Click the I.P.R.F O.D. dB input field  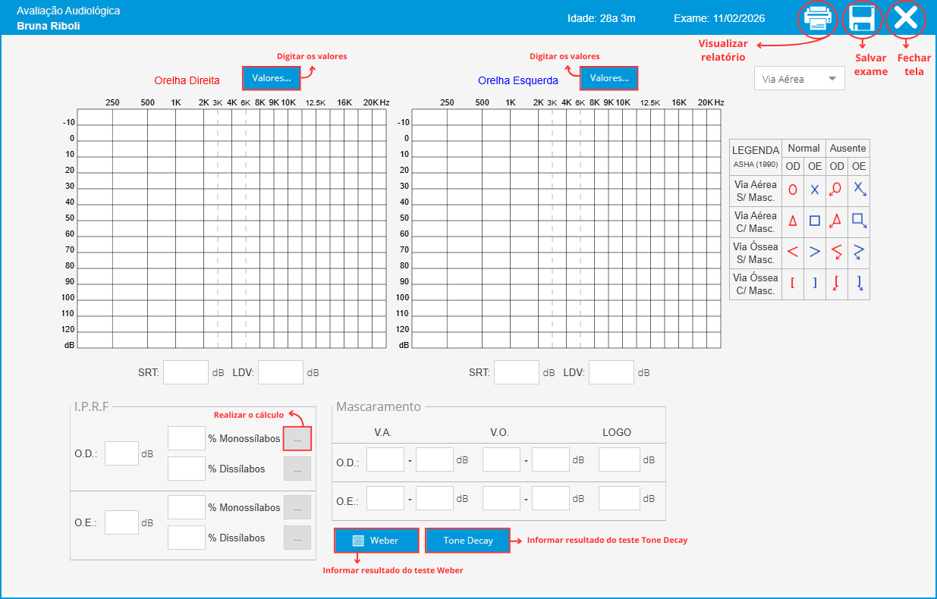click(121, 453)
